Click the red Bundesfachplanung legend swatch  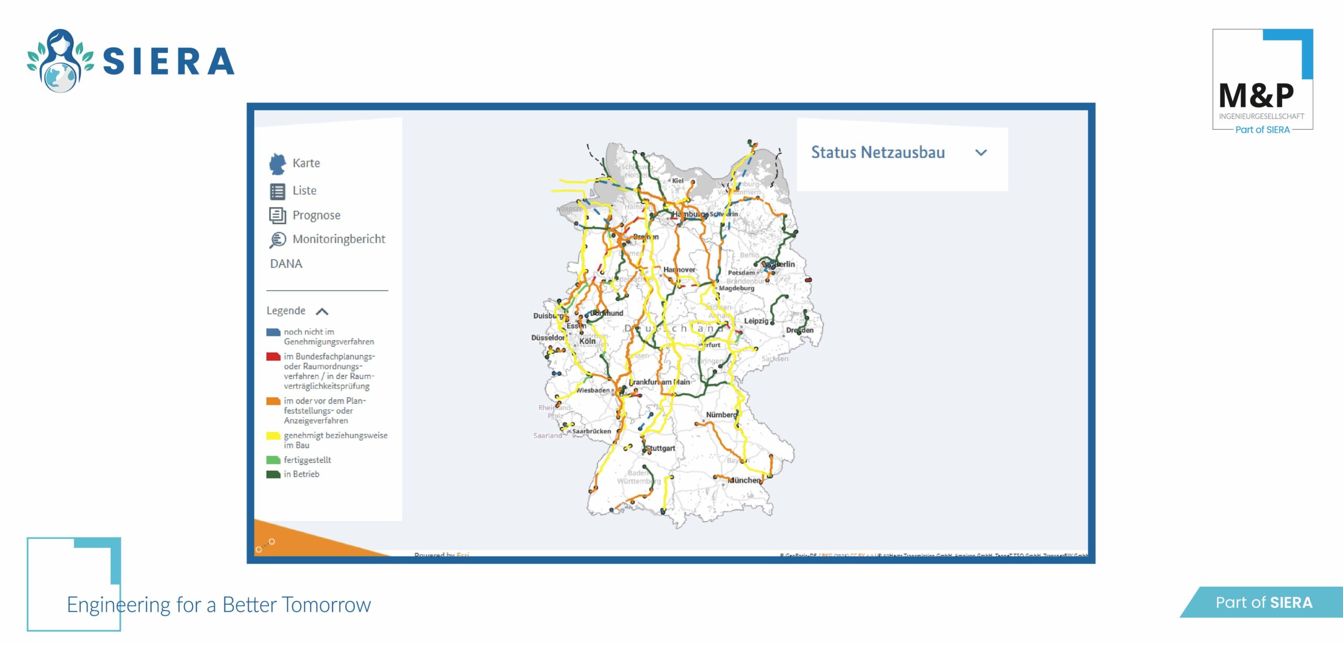pyautogui.click(x=273, y=357)
